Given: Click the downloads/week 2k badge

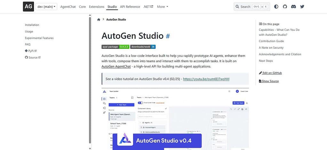Looking at the screenshot, I should (x=143, y=47).
